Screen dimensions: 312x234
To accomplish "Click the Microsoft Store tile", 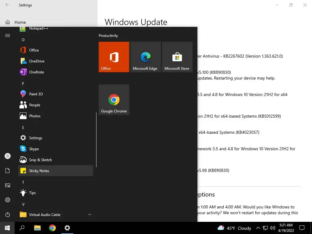I will point(177,57).
